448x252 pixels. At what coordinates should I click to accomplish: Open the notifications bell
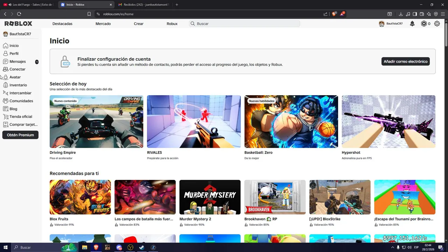[x=412, y=23]
